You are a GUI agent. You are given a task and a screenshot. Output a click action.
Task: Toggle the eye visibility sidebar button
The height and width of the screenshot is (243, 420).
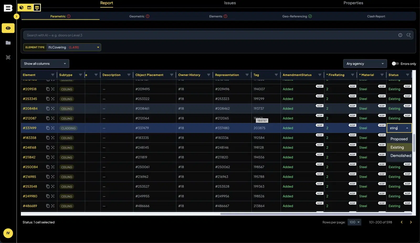(x=8, y=28)
